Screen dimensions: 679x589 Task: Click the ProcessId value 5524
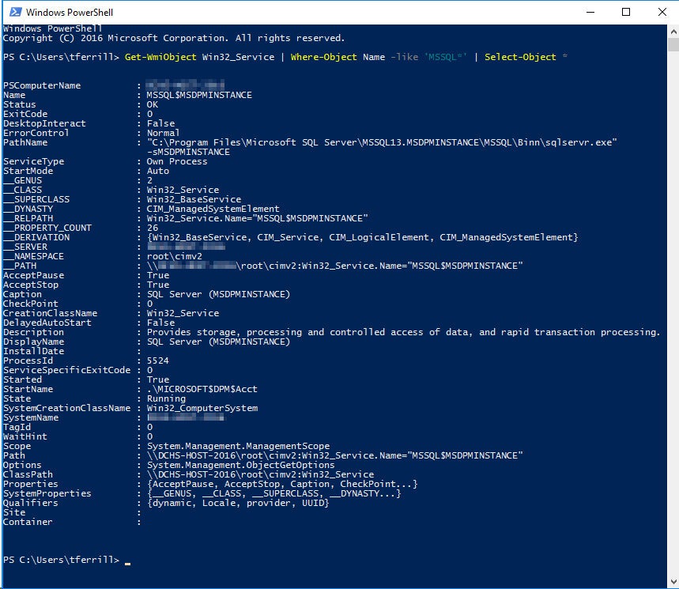[158, 361]
